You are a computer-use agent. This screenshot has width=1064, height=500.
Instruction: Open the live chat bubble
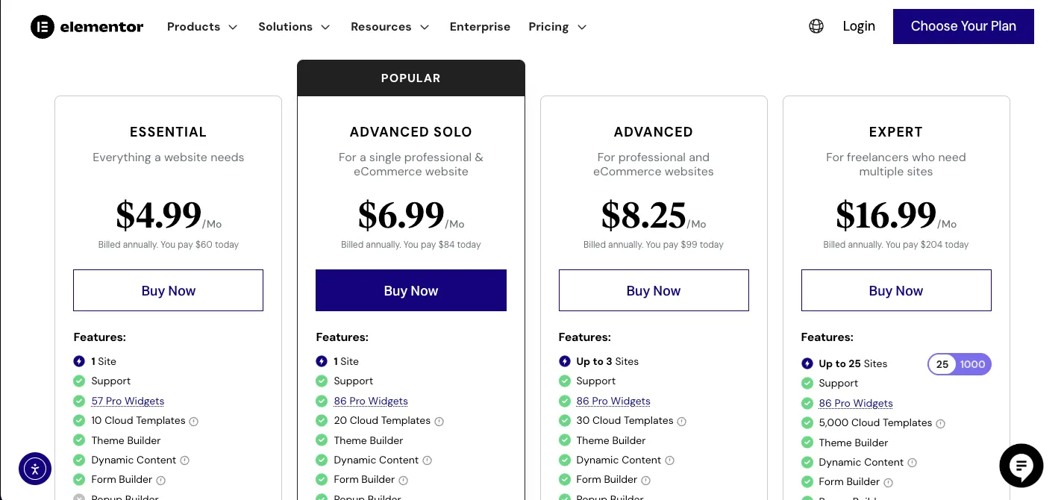(x=1021, y=466)
